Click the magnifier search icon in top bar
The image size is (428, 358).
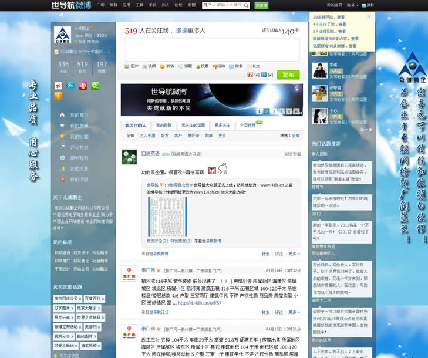click(x=246, y=5)
